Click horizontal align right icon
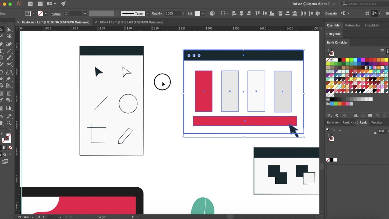Image resolution: width=389 pixels, height=219 pixels. [x=249, y=13]
